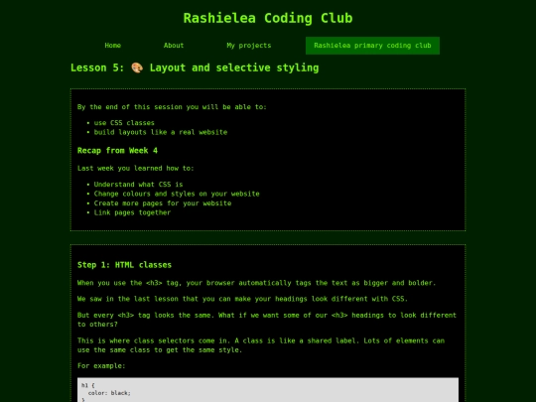
Task: Click the 'This is where class selectors' paragraph
Action: click(x=261, y=345)
